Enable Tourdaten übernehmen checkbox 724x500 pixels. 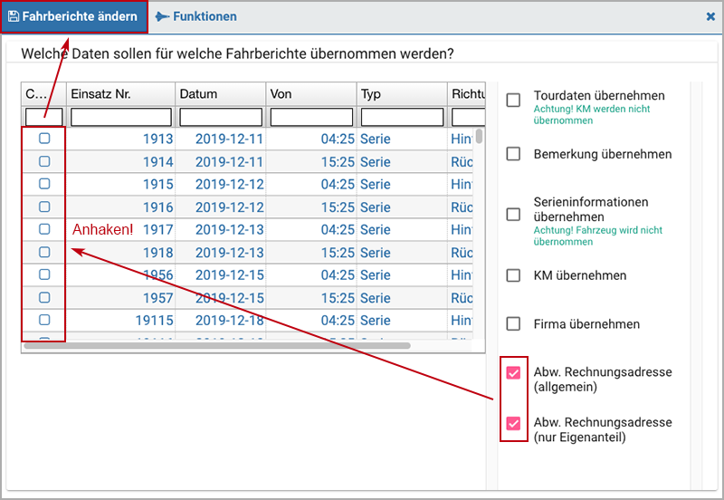(513, 100)
